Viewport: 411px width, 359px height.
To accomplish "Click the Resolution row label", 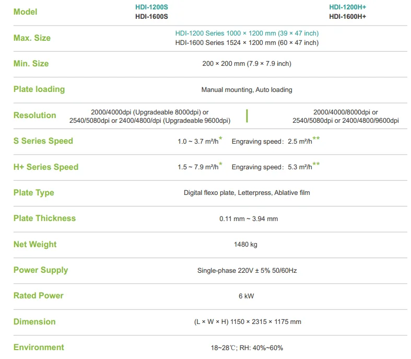I will 34,115.
